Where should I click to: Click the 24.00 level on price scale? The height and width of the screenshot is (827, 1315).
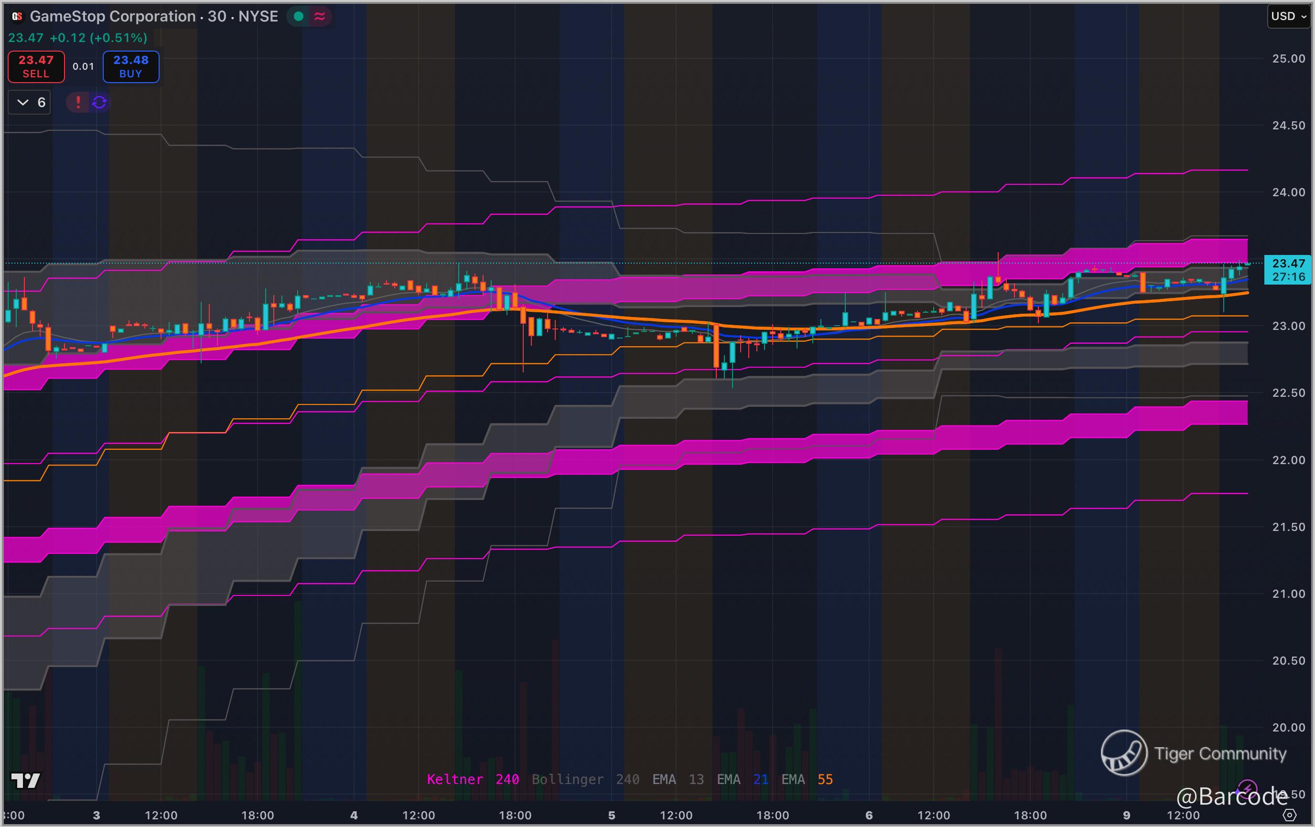pos(1288,192)
